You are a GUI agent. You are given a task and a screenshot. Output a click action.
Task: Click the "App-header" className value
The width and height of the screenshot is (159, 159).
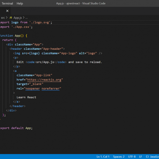[x=52, y=49]
